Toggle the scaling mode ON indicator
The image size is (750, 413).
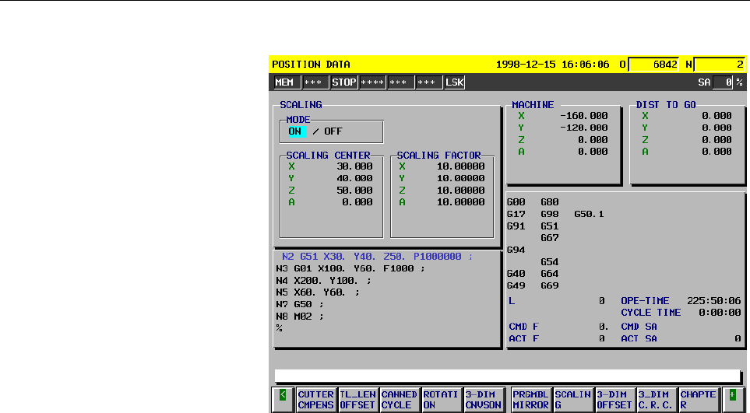click(x=295, y=131)
